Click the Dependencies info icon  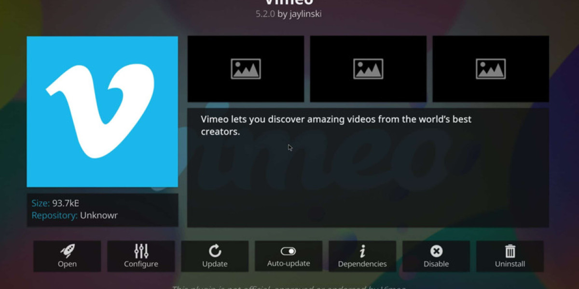coord(362,250)
